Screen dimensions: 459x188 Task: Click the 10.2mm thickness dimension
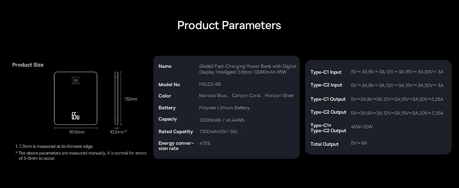click(x=117, y=132)
